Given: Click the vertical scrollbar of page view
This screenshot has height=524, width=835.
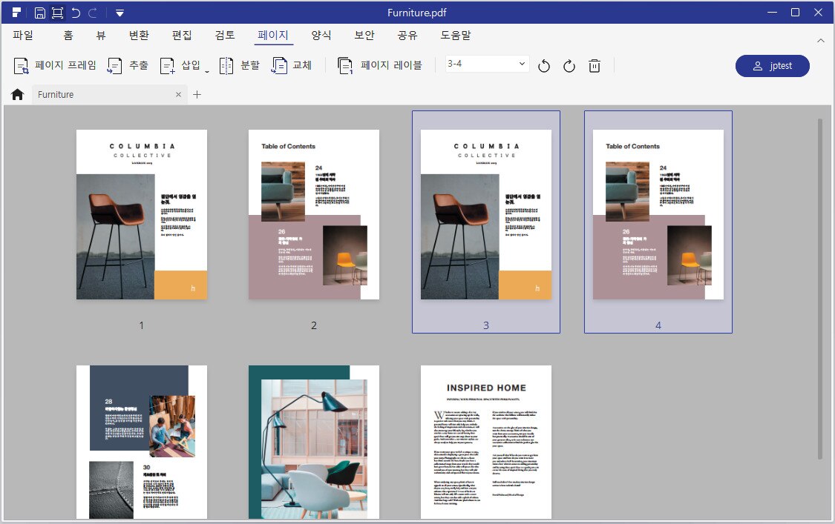Looking at the screenshot, I should (820, 288).
